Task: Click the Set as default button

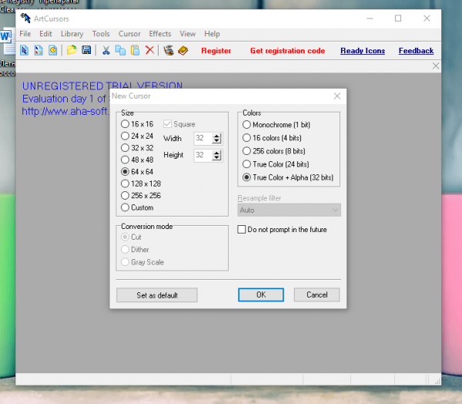Action: [x=157, y=295]
